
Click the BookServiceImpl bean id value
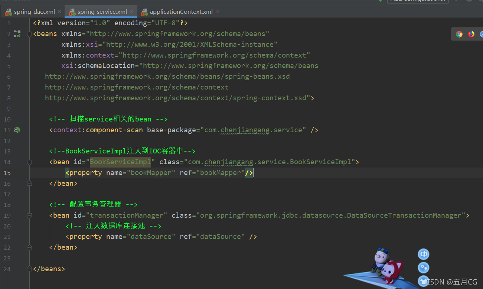pos(121,162)
